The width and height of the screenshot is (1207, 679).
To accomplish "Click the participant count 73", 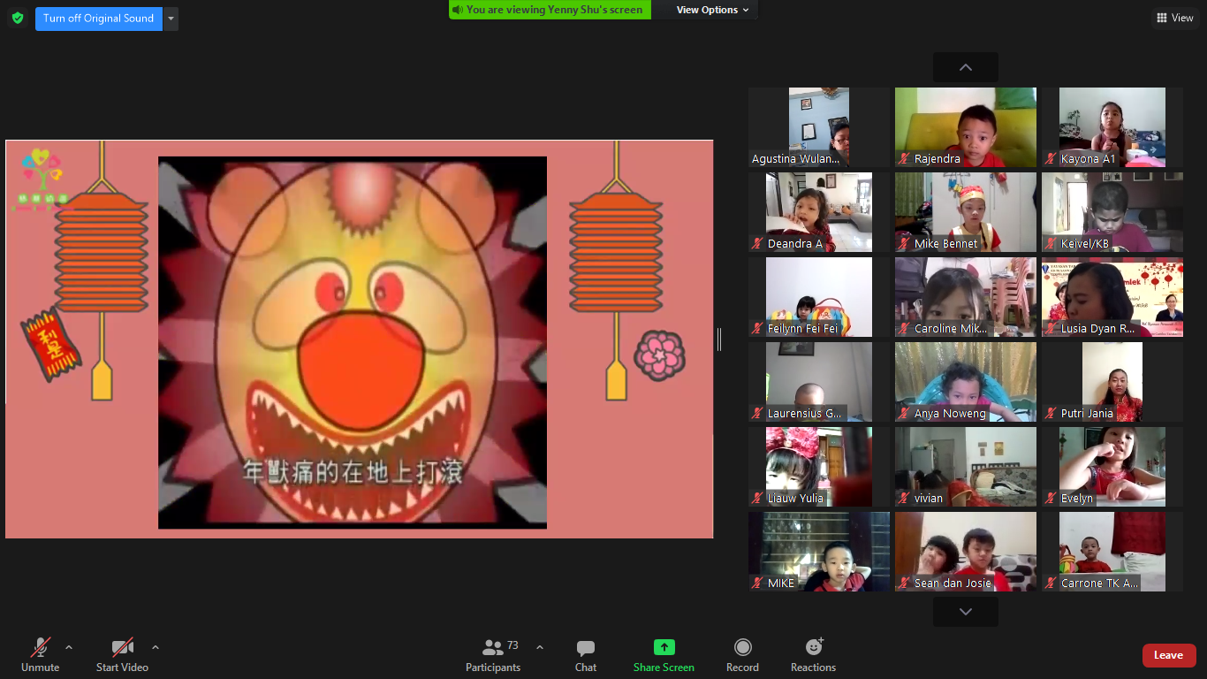I will [512, 645].
